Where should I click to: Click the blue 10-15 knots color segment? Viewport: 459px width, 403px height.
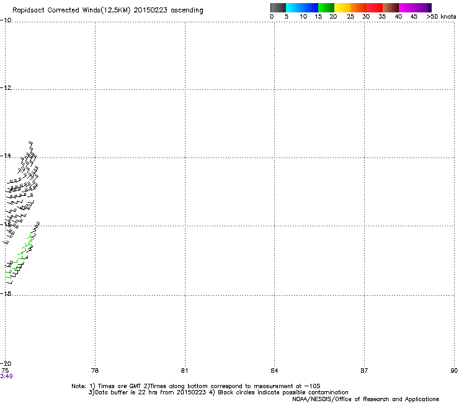(x=310, y=7)
